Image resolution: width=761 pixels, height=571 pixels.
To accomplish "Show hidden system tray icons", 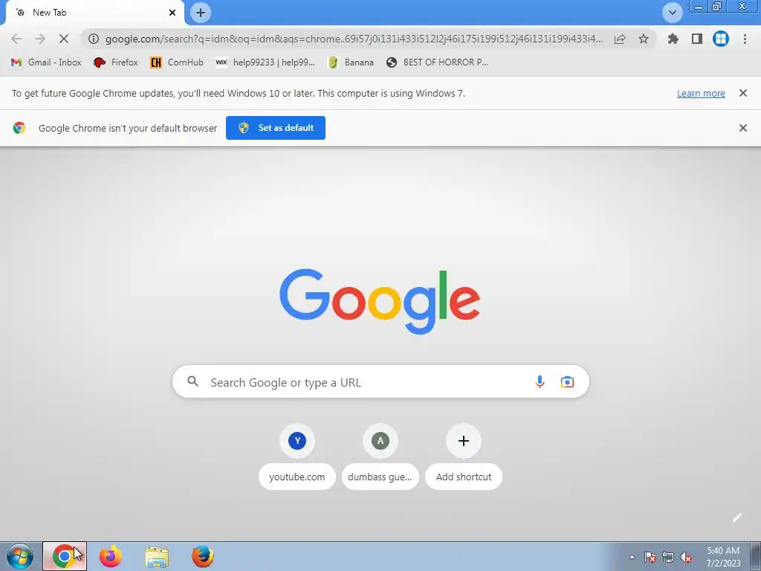I will click(632, 557).
